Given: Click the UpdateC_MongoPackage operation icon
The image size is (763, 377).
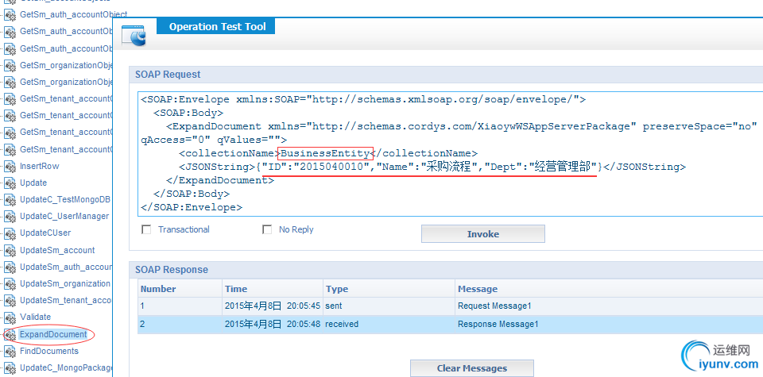Looking at the screenshot, I should (x=10, y=367).
